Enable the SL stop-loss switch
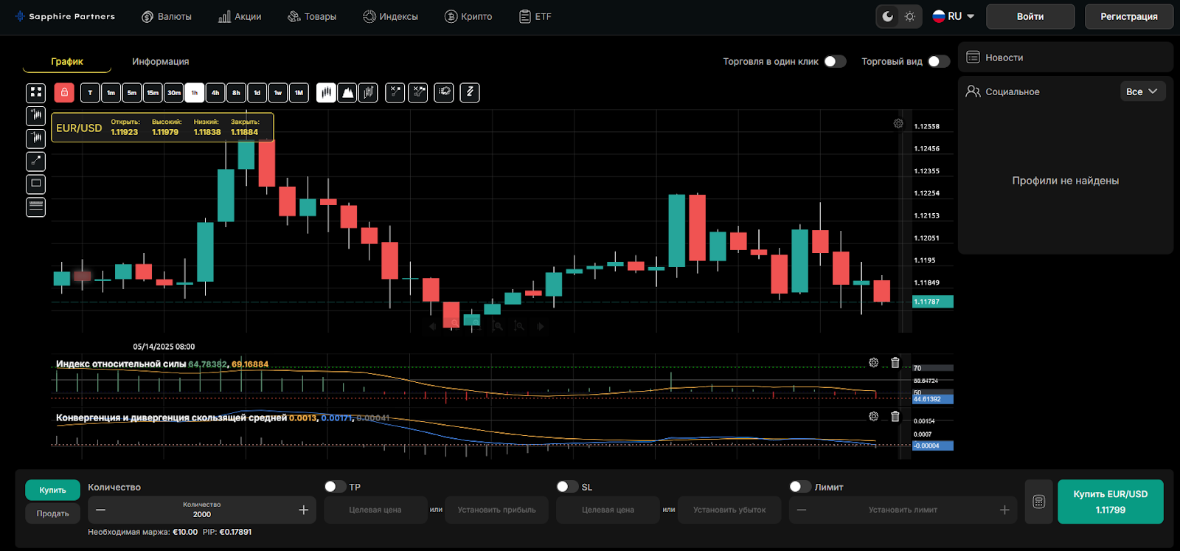This screenshot has width=1180, height=551. (567, 487)
